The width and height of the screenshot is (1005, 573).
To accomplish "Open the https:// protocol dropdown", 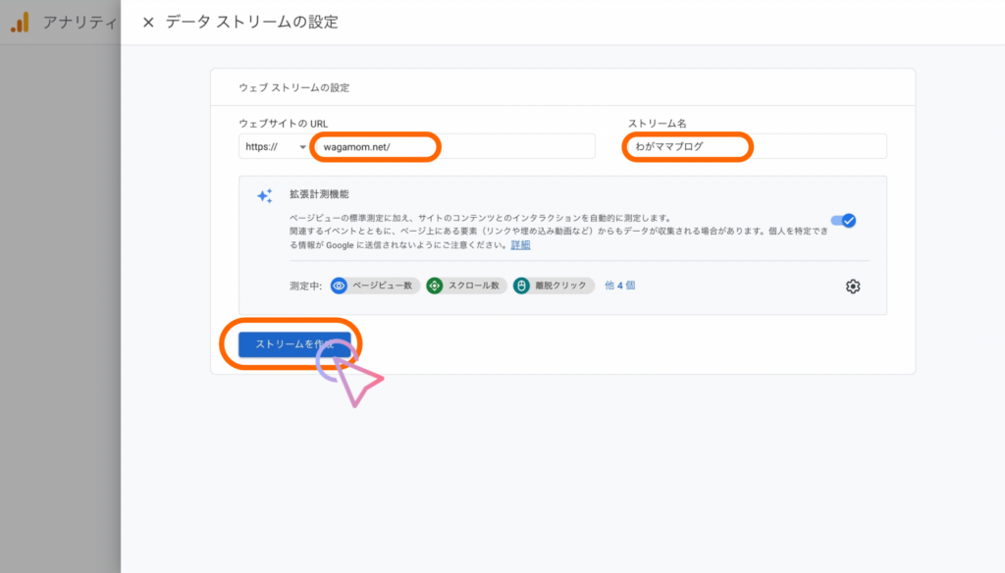I will (275, 147).
